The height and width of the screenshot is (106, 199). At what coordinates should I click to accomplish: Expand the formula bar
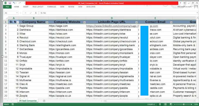coord(197,13)
